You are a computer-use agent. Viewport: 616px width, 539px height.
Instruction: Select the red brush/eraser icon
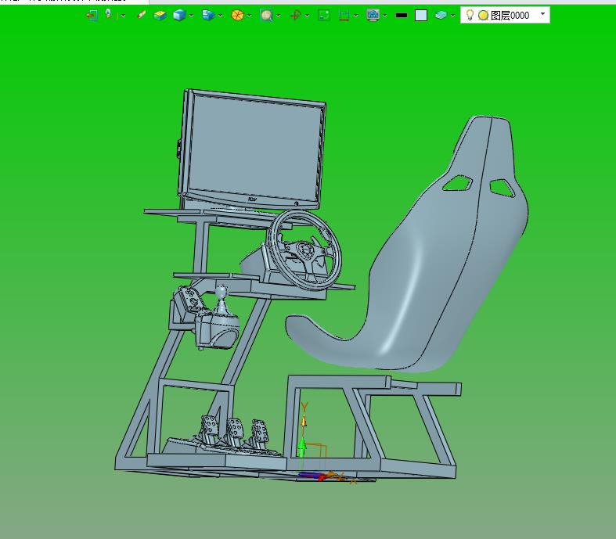point(142,15)
